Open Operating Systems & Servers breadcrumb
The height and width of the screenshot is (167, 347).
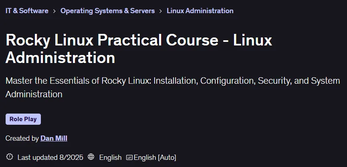(x=107, y=11)
